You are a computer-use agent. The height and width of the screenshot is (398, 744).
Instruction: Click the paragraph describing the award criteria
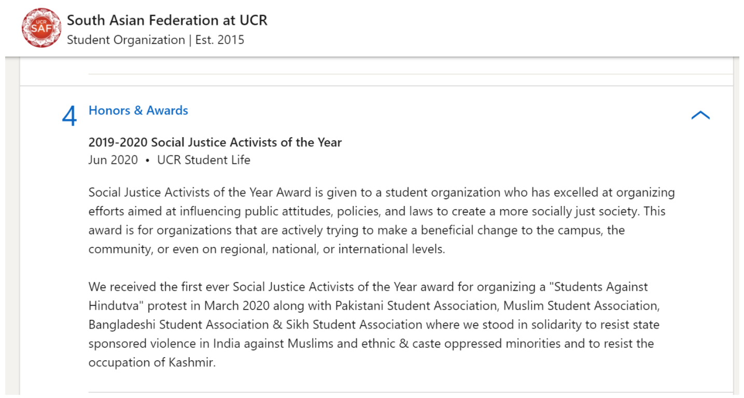381,220
